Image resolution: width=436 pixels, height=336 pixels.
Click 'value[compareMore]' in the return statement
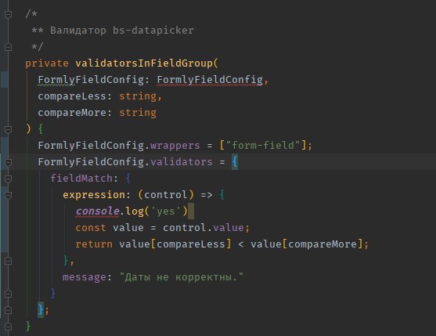tap(306, 244)
